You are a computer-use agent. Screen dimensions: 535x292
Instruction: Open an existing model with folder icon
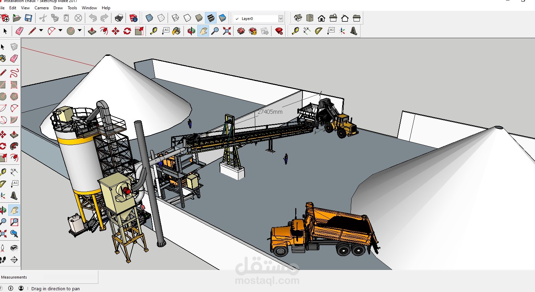click(17, 18)
